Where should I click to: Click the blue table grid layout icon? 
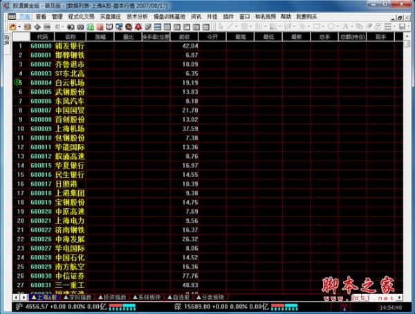pos(167,27)
